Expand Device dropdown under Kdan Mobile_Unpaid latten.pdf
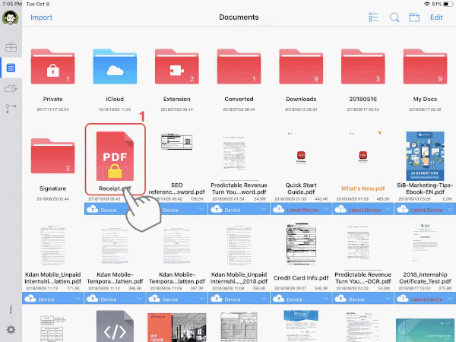Screen dimensions: 456x342 tap(78, 299)
